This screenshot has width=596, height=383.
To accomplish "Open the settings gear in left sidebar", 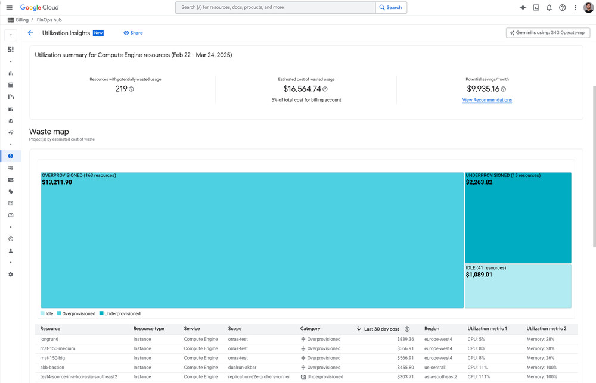I will click(x=11, y=275).
